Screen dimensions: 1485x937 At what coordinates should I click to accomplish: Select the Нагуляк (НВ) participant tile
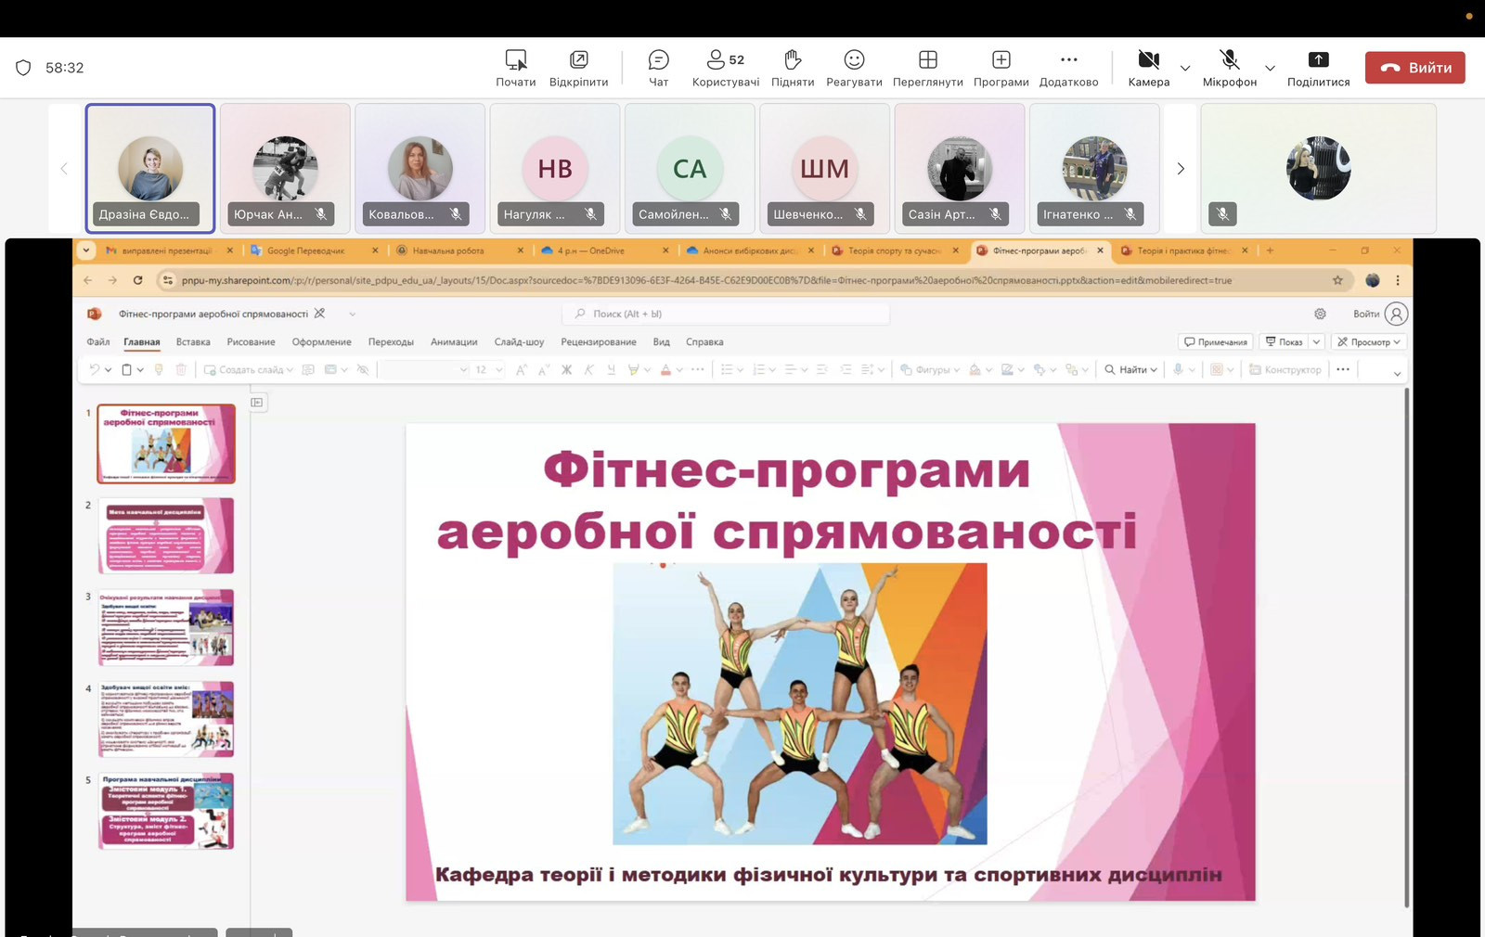[x=555, y=168]
